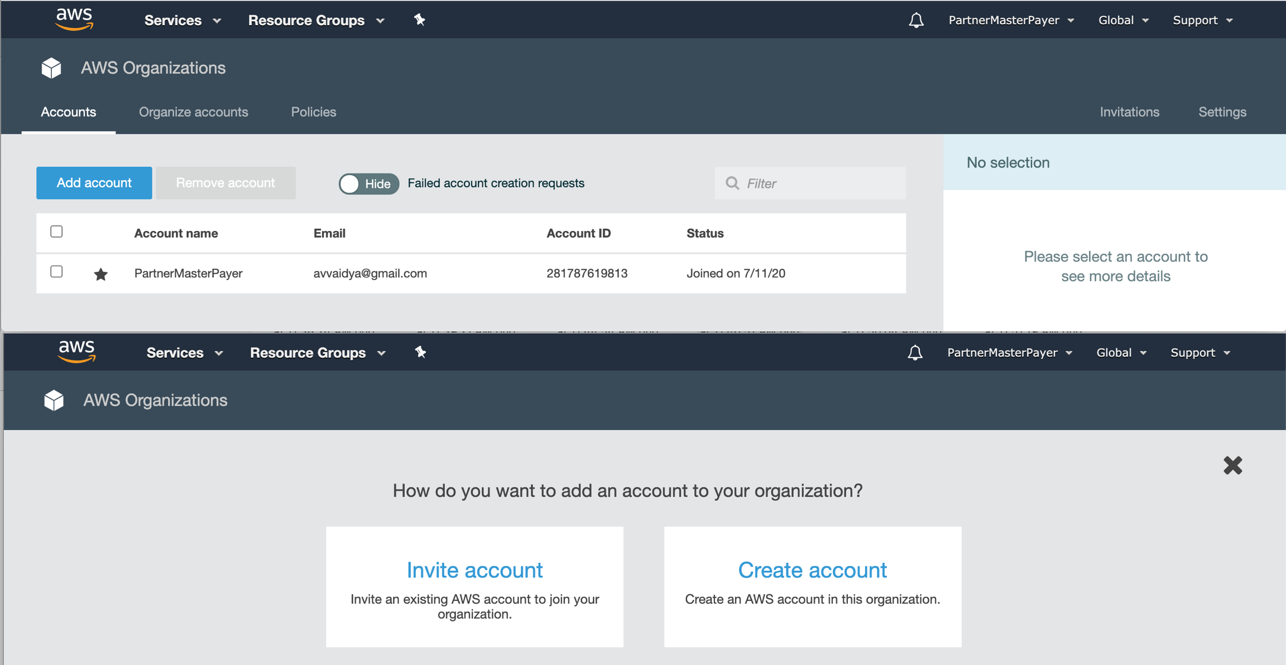Check the PartnerMasterPayer account checkbox

pos(56,272)
